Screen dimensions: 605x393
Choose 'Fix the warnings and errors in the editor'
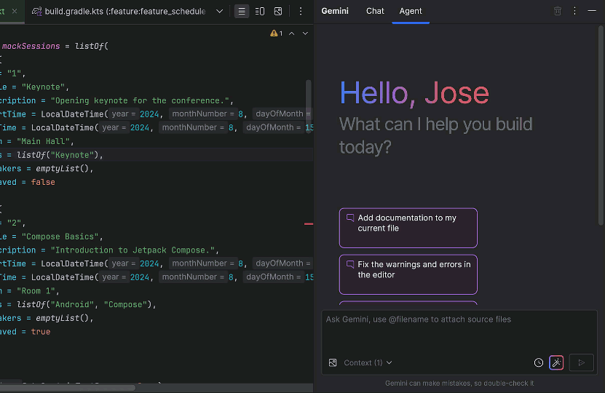click(408, 274)
